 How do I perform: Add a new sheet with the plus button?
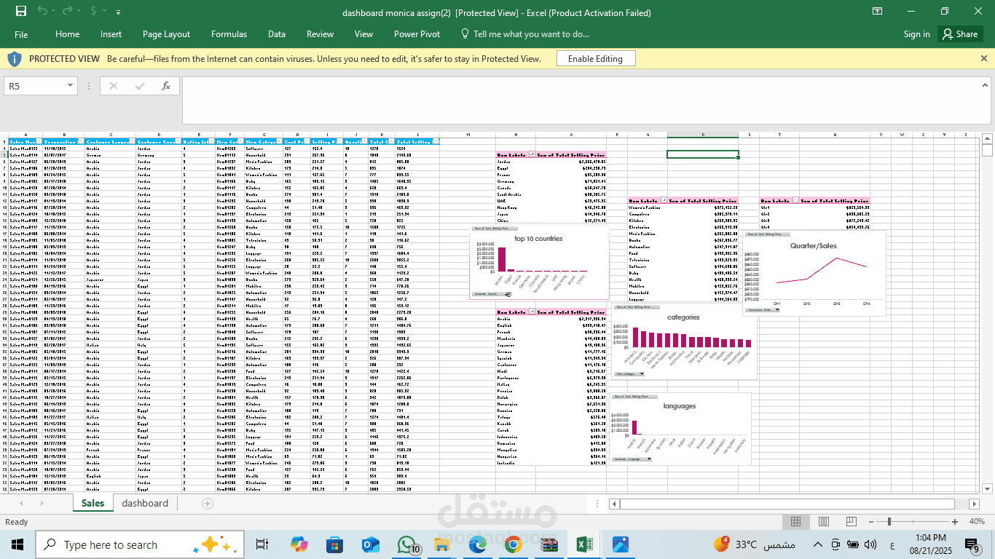(206, 503)
